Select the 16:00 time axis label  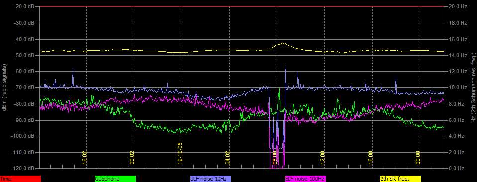pos(370,158)
